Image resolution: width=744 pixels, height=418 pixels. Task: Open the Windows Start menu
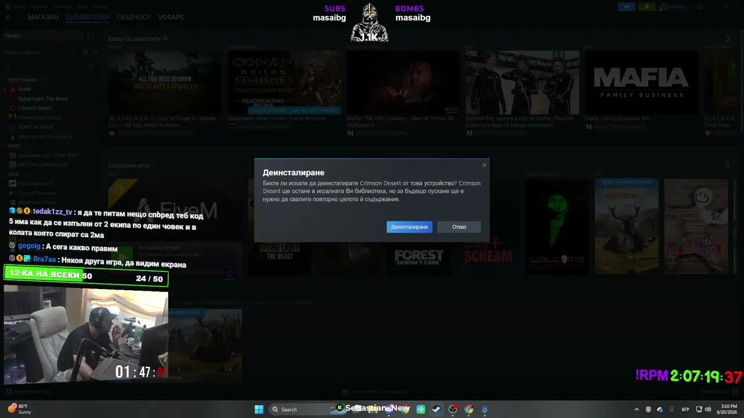pyautogui.click(x=259, y=409)
